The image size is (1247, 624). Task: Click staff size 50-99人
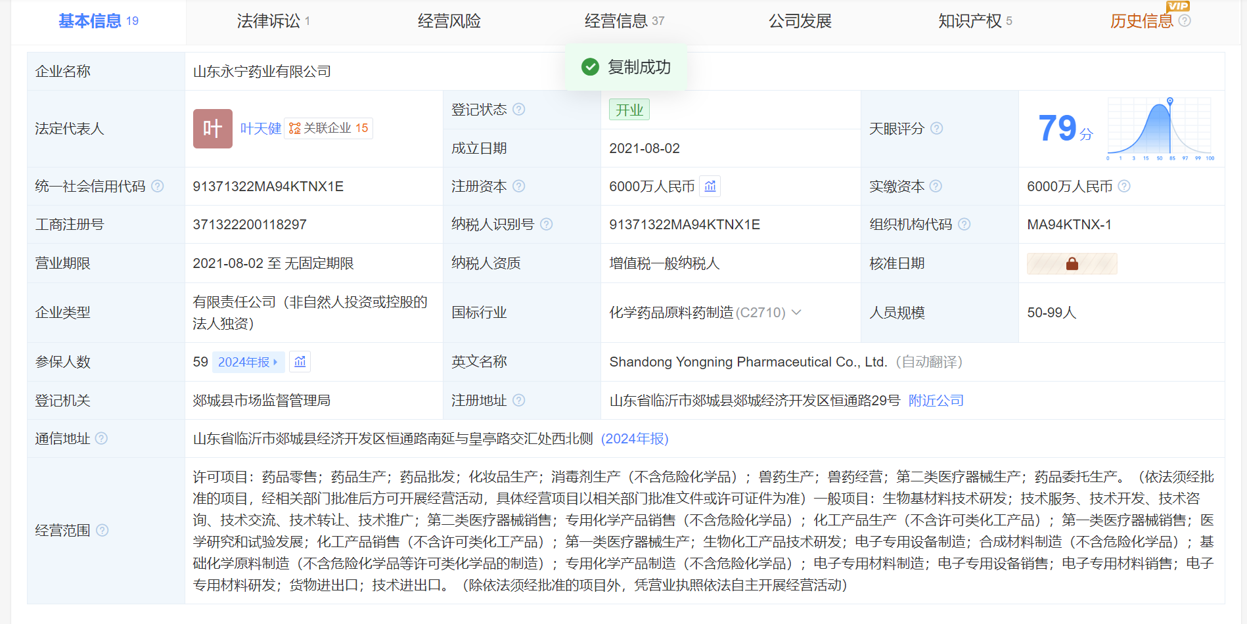[1052, 313]
